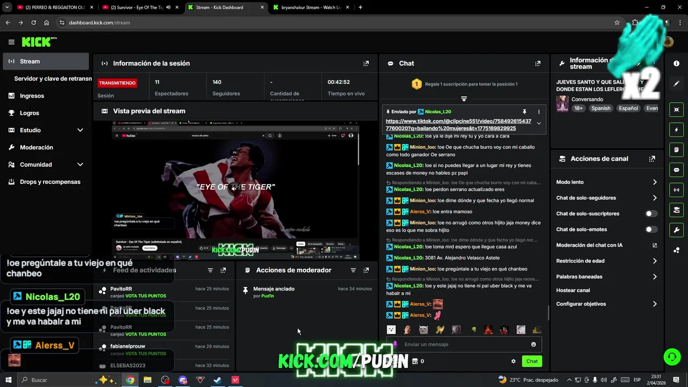Toggle stream preview panel icon in right toolbar
The height and width of the screenshot is (387, 688).
pos(676,110)
